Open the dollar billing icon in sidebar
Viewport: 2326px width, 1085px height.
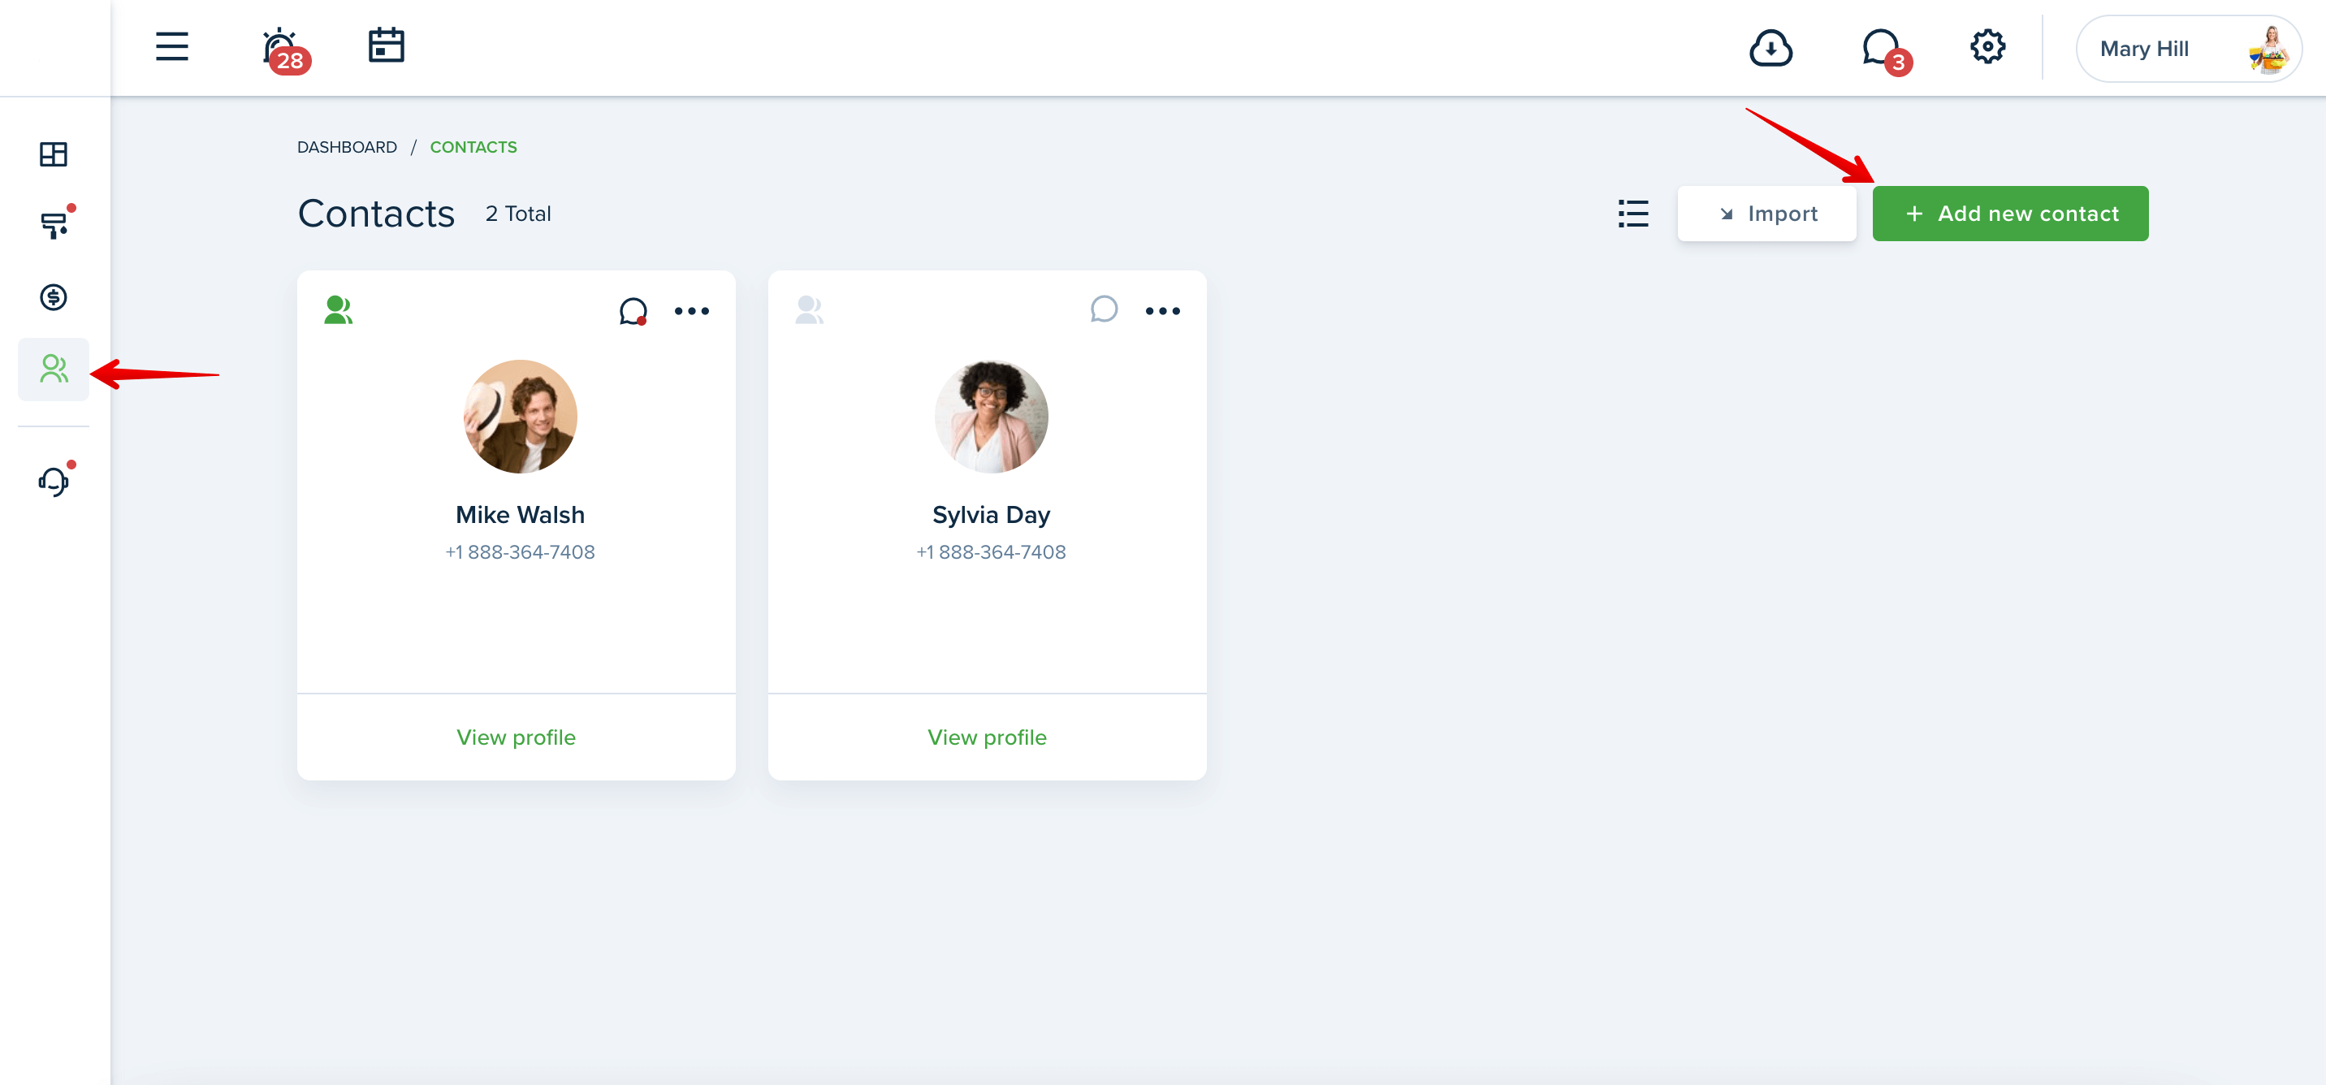click(54, 297)
